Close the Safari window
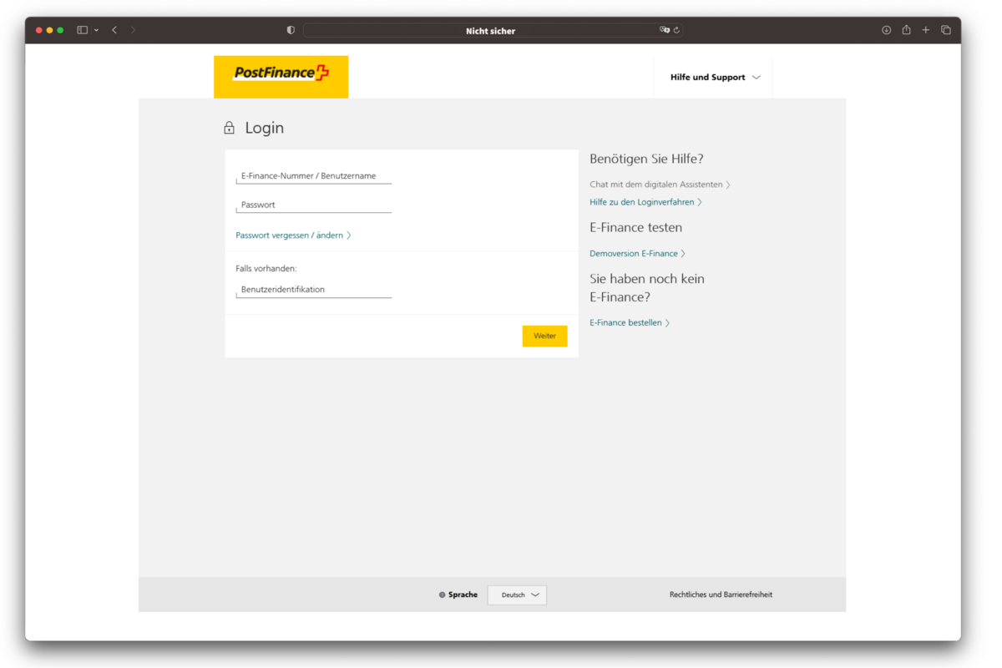This screenshot has width=1002, height=668. (38, 30)
